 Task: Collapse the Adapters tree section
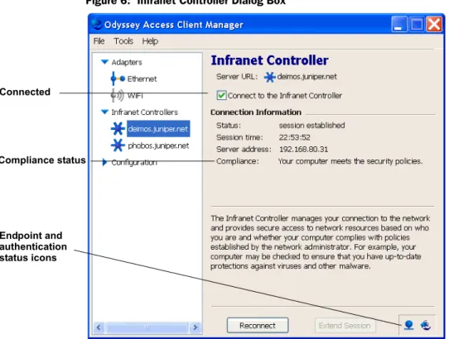click(105, 62)
